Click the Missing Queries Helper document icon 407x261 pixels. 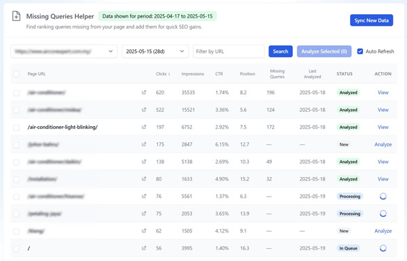(x=16, y=16)
